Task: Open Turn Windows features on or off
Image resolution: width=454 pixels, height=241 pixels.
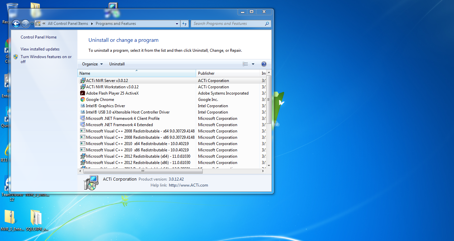Action: [x=46, y=59]
